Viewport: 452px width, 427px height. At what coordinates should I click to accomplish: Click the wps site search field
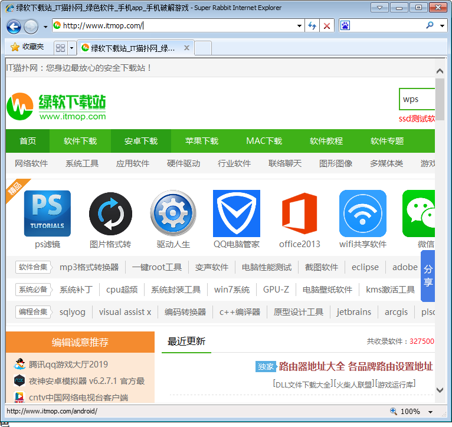(417, 99)
